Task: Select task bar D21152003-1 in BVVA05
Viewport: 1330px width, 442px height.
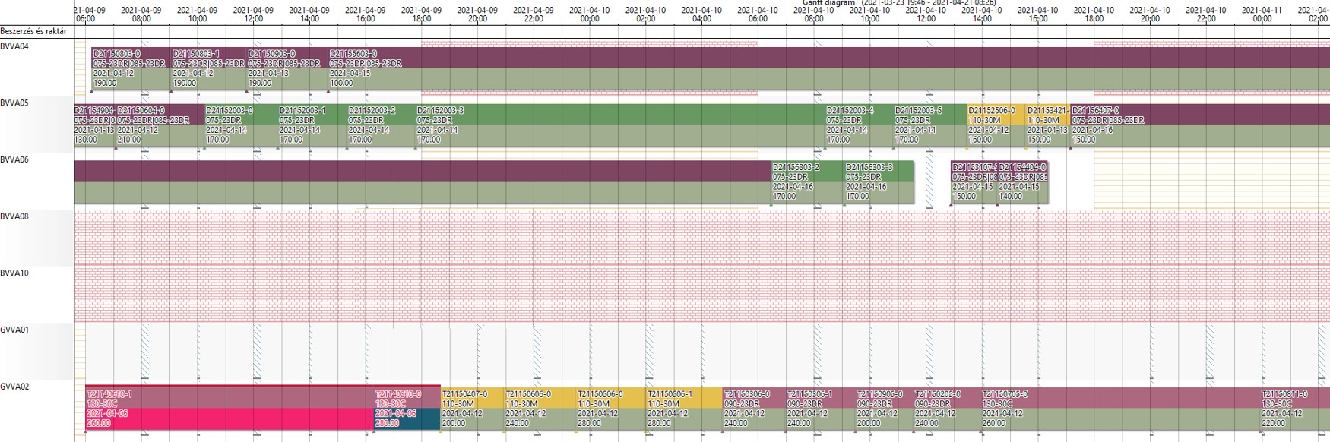Action: [x=312, y=125]
